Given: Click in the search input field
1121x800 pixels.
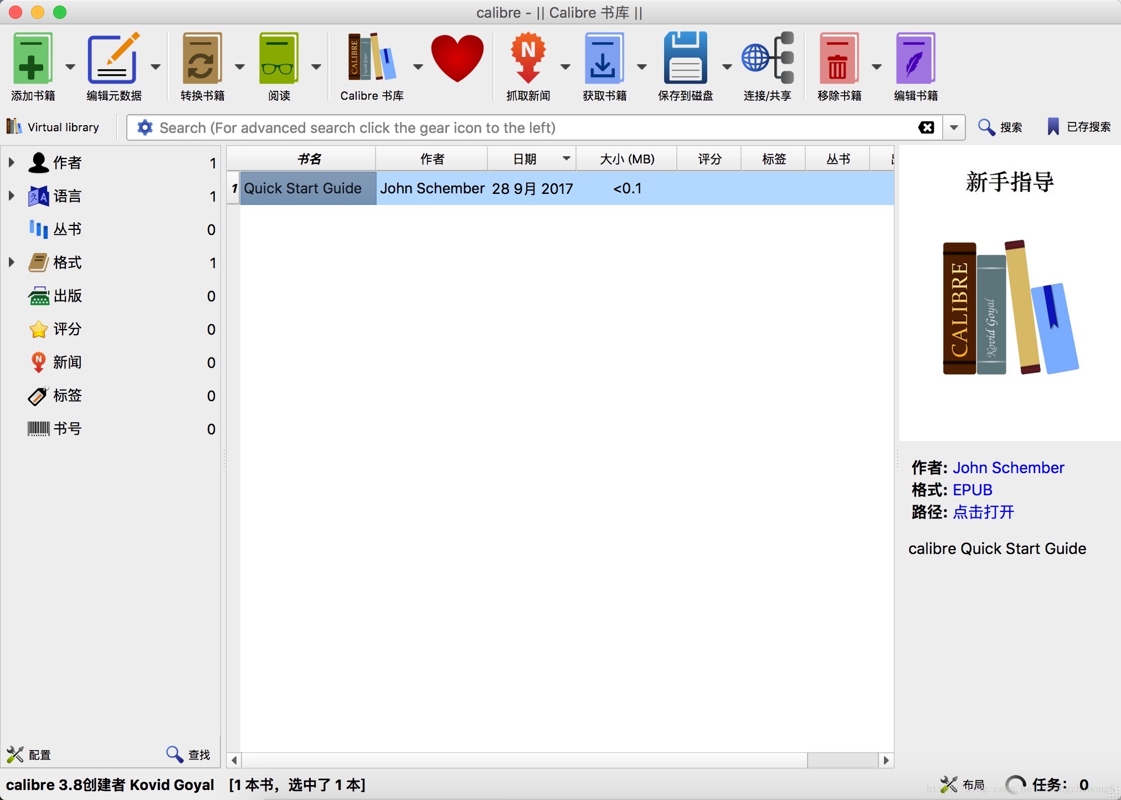Looking at the screenshot, I should pos(534,127).
